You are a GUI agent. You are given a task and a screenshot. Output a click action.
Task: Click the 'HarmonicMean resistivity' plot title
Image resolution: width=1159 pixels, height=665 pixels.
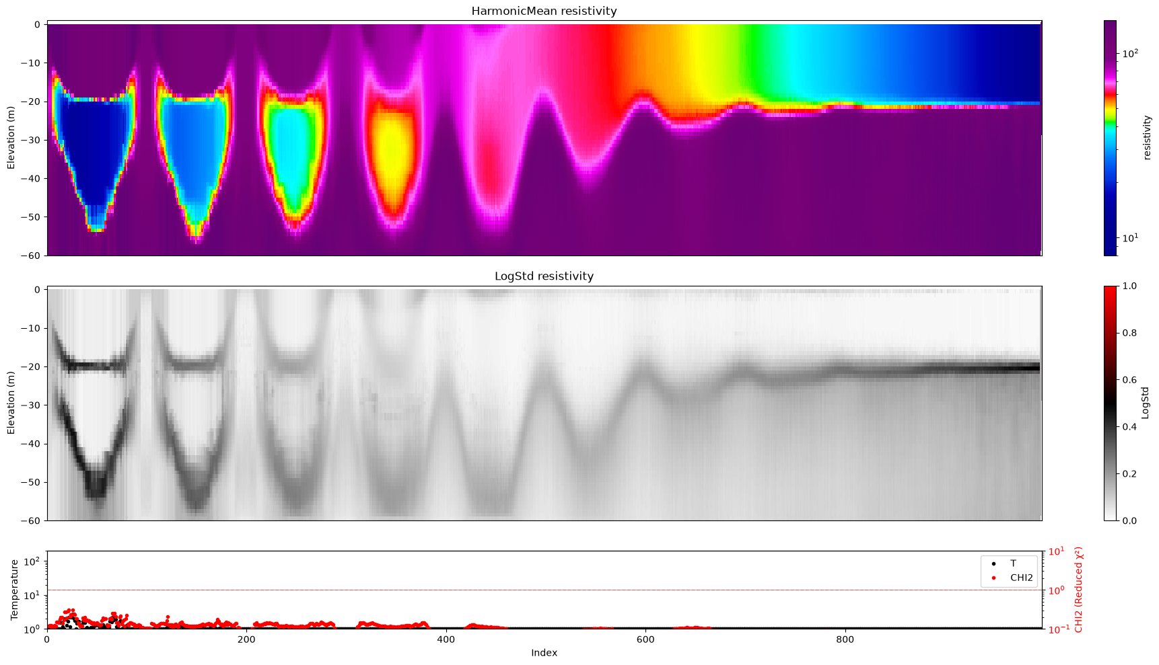(544, 11)
